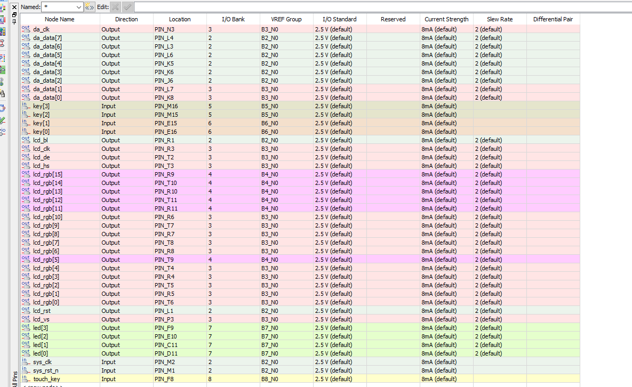Click the input pin icon beside key[3]

coord(26,106)
